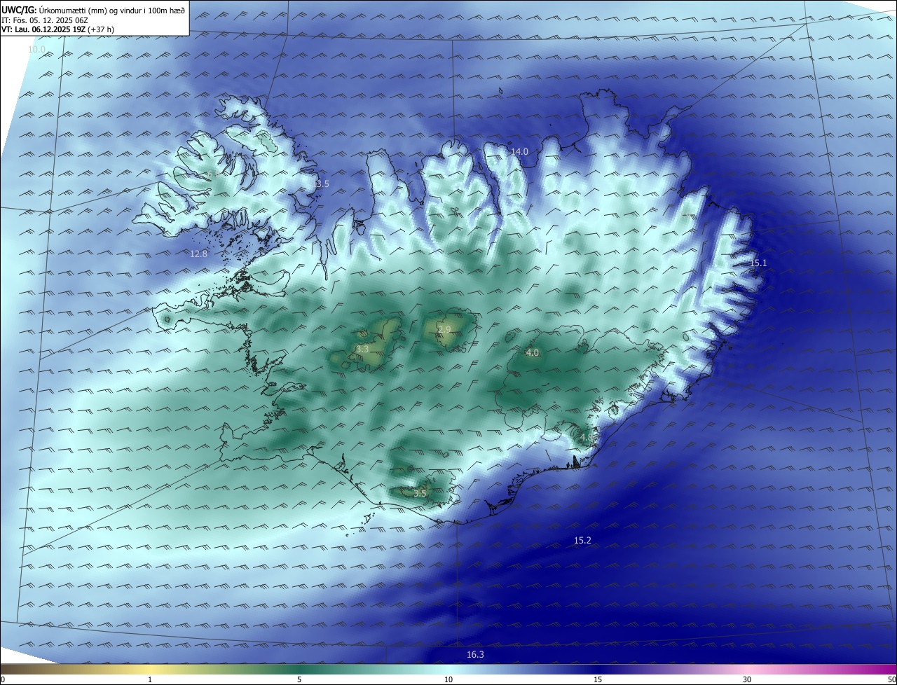Click the legend tick label '10' below the color bar
The image size is (897, 685).
[448, 679]
